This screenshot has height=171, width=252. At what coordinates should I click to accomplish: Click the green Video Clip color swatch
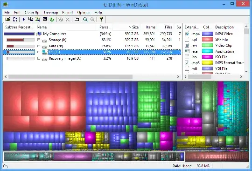(x=207, y=45)
